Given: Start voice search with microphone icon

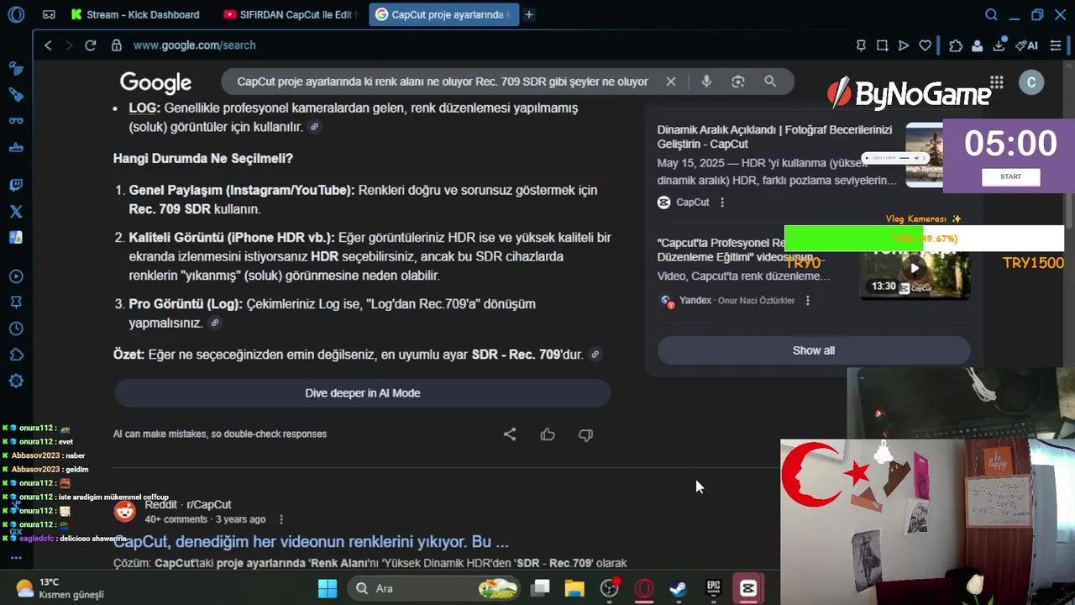Looking at the screenshot, I should pos(706,82).
